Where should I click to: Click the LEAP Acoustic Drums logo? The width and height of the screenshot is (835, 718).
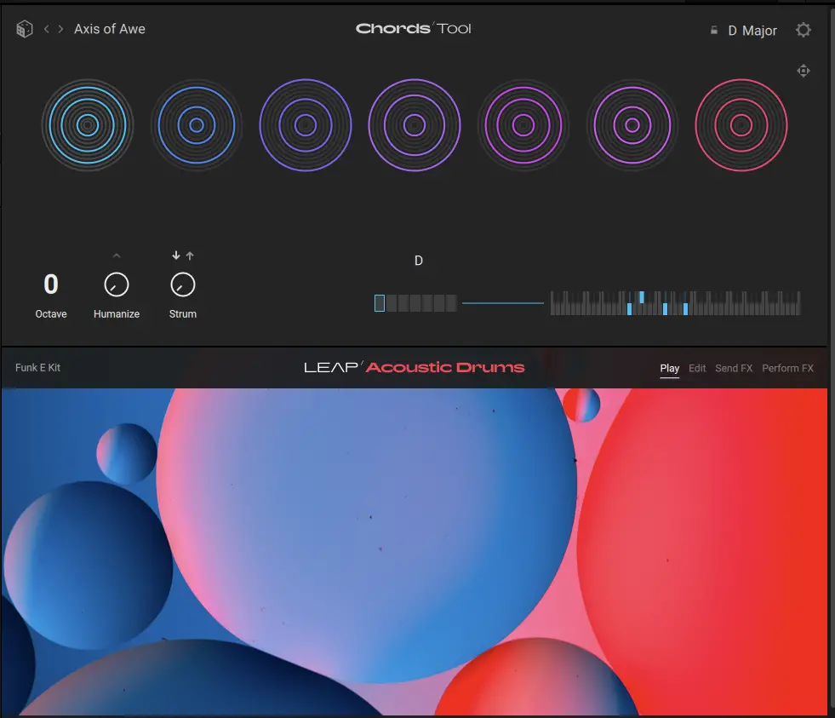click(415, 367)
